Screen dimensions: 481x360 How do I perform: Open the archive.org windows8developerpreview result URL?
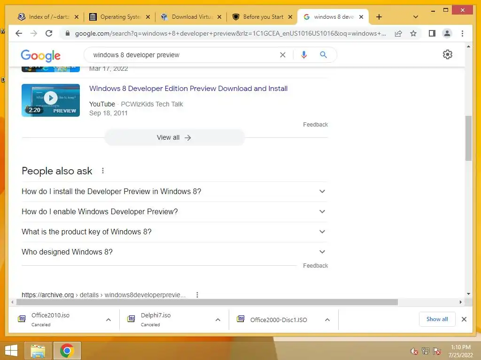point(103,295)
